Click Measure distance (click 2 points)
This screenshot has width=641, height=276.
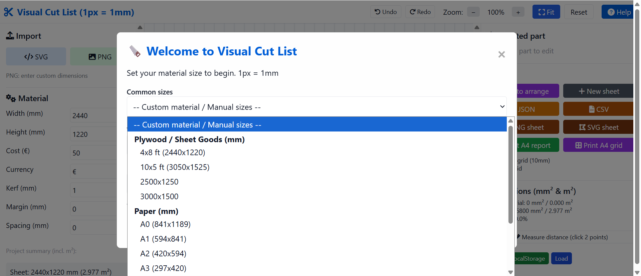tap(564, 237)
